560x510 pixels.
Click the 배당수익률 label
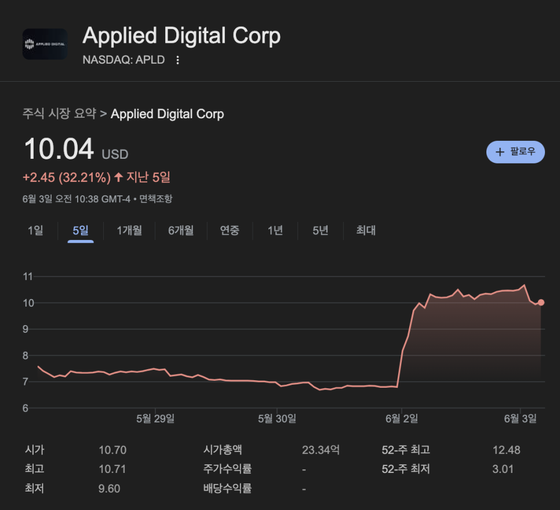(x=227, y=488)
